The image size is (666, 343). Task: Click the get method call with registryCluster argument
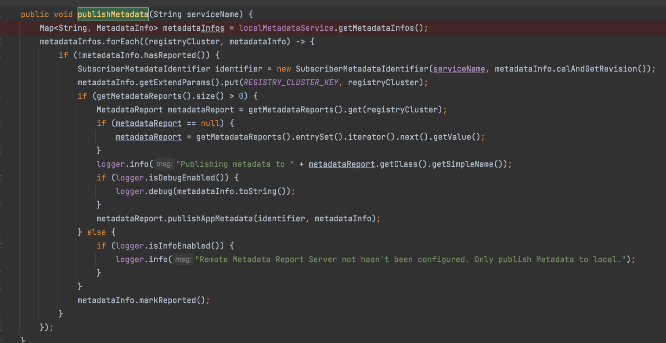click(x=355, y=110)
